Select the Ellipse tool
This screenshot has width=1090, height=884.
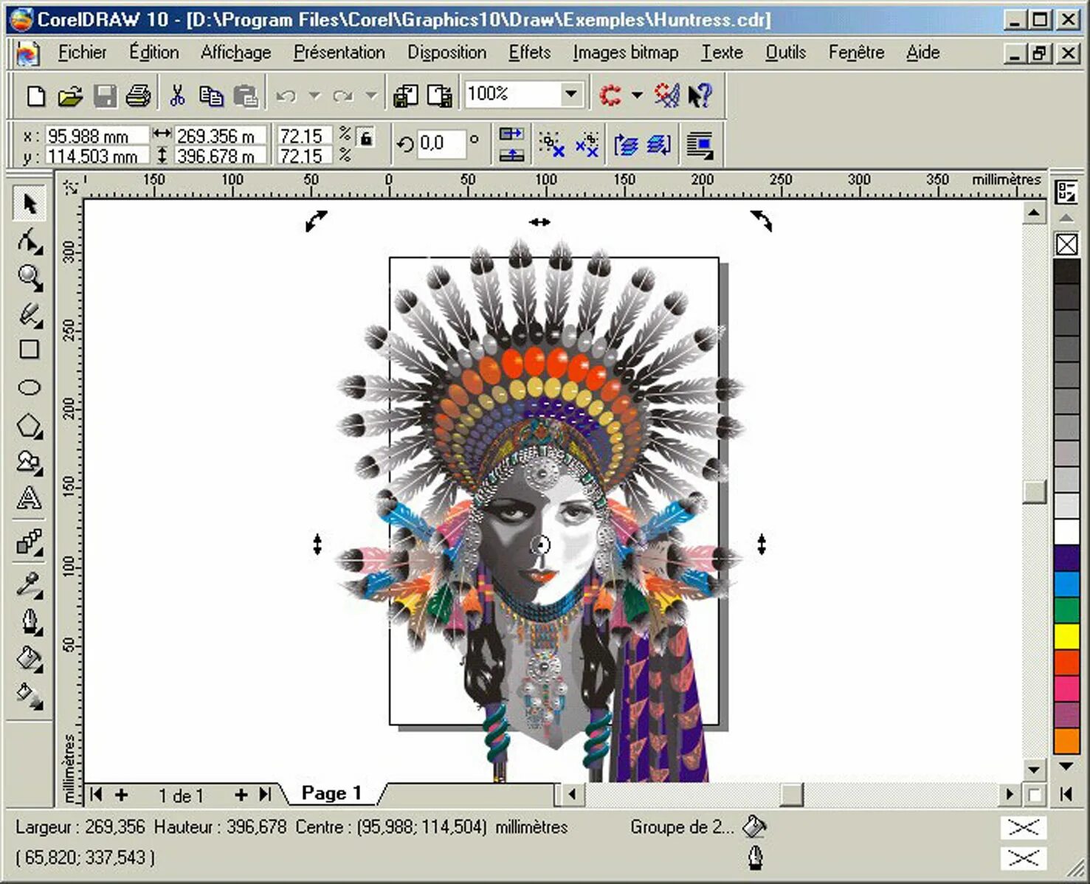coord(30,385)
